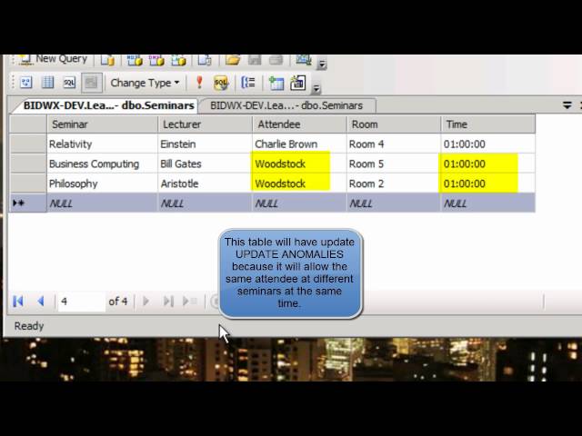Click the Add Table icon

(276, 83)
